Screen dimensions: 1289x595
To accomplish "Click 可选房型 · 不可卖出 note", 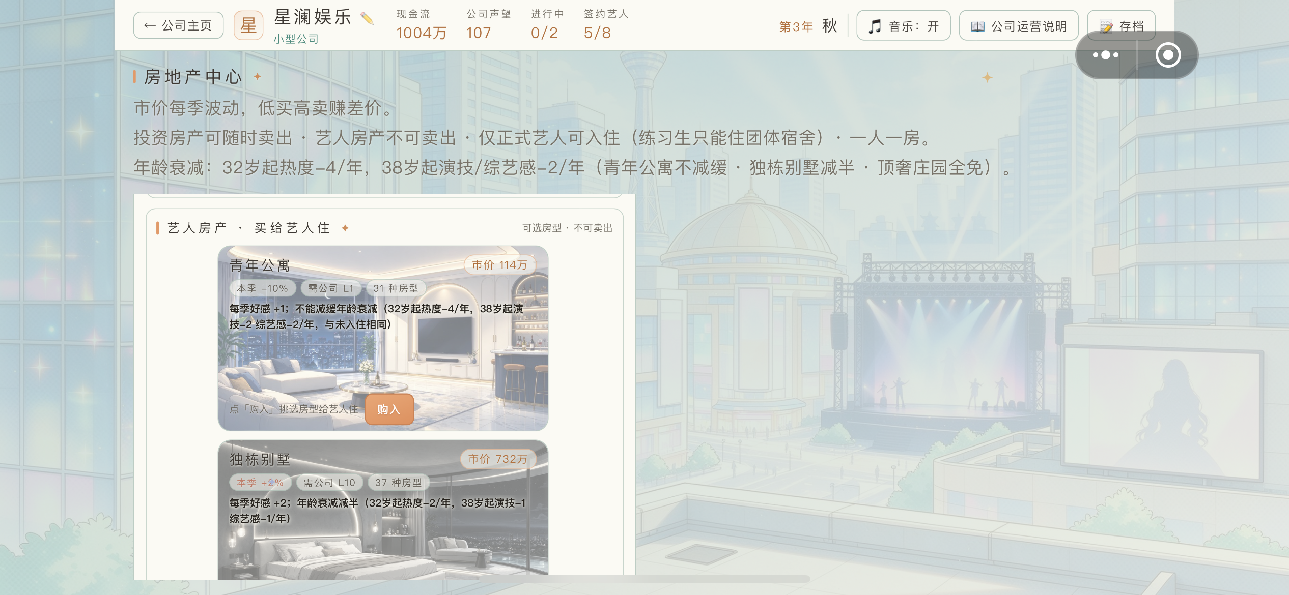I will tap(568, 228).
